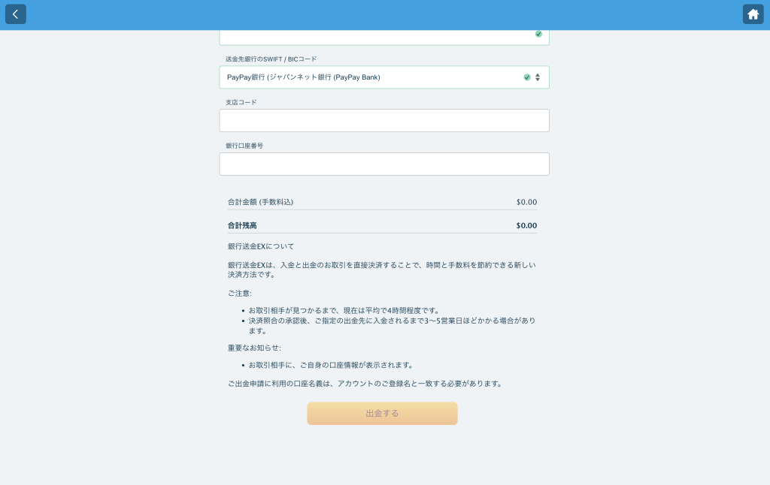Click the note about 口座名義 matching アカウント
This screenshot has width=770, height=485.
pos(365,384)
